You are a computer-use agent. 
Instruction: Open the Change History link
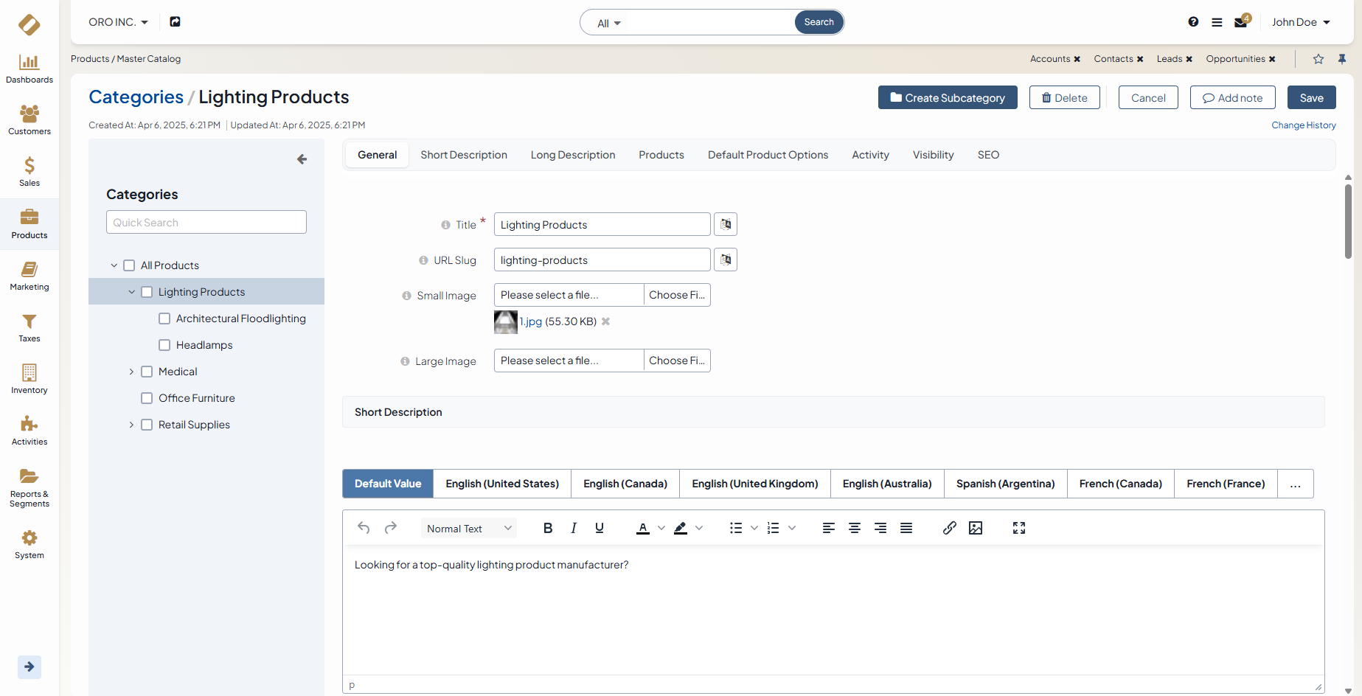pos(1303,125)
